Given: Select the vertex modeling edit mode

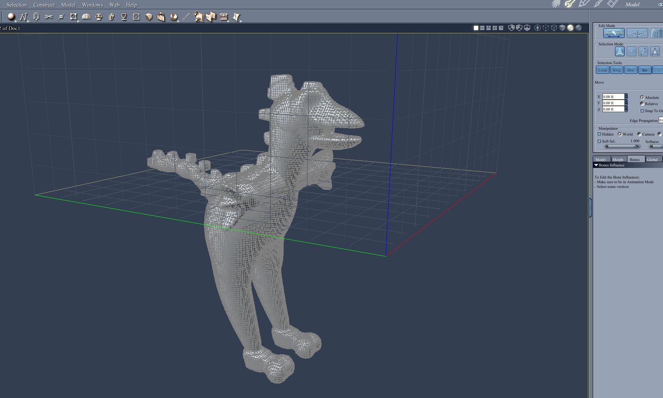Looking at the screenshot, I should [614, 33].
